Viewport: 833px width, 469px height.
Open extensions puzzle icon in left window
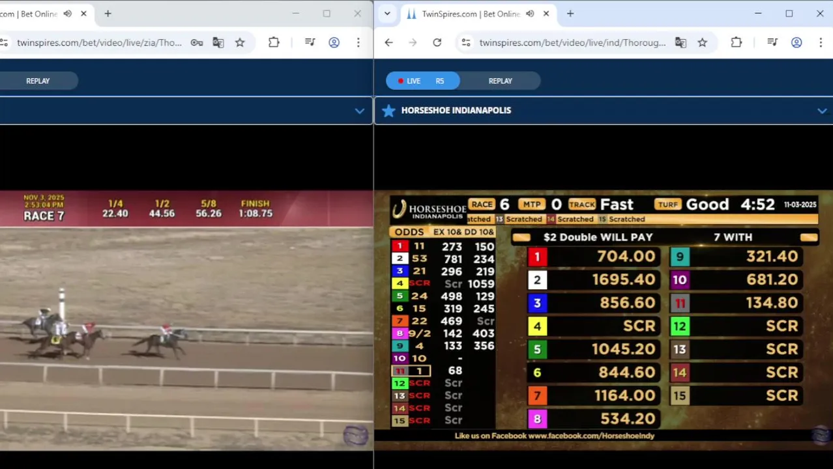[274, 42]
